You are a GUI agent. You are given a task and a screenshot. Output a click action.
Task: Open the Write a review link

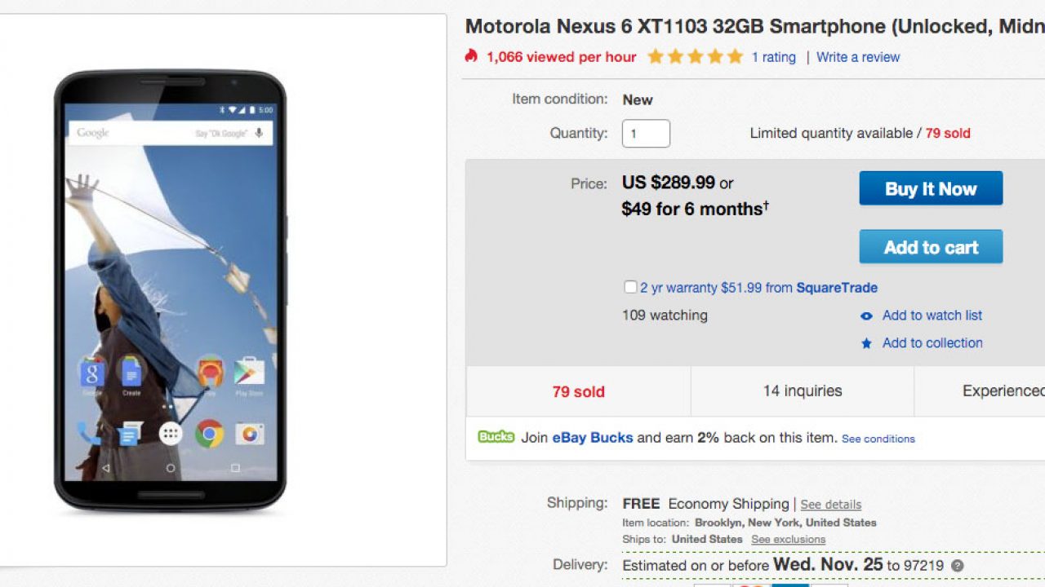pos(858,57)
